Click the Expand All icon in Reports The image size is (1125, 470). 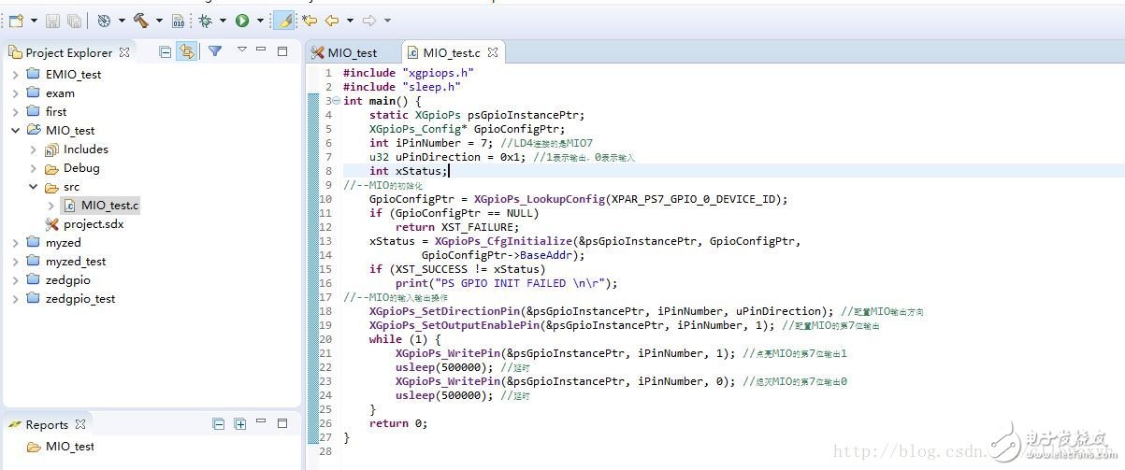coord(240,424)
